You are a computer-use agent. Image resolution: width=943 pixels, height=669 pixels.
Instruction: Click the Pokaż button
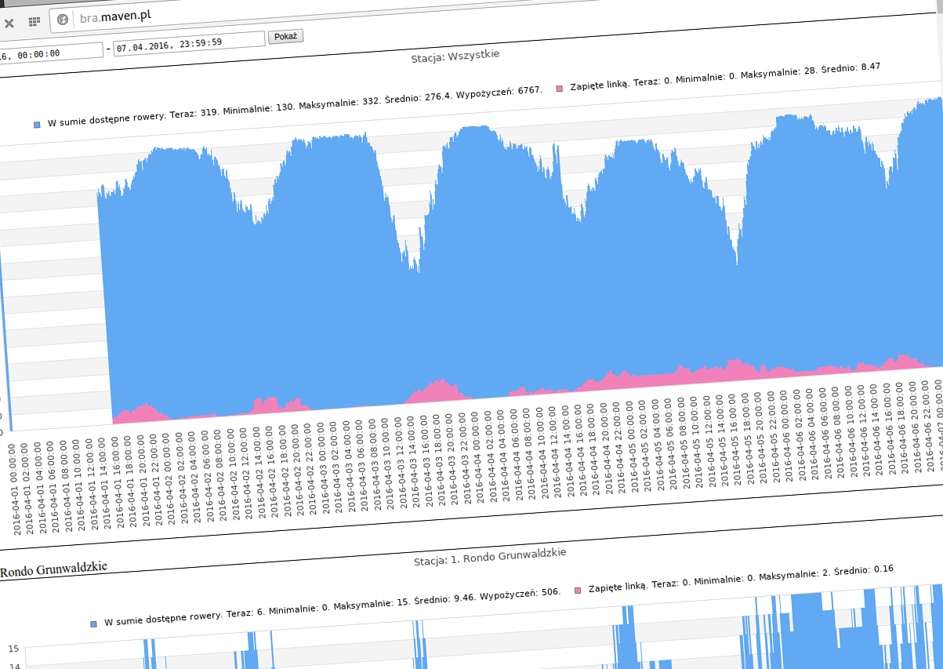(x=285, y=37)
